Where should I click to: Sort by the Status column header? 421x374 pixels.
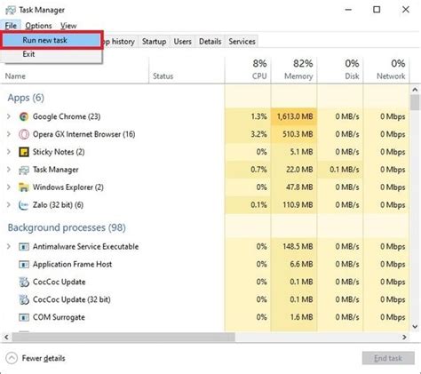click(x=187, y=70)
